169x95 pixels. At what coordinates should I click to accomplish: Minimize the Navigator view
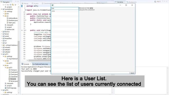point(16,2)
